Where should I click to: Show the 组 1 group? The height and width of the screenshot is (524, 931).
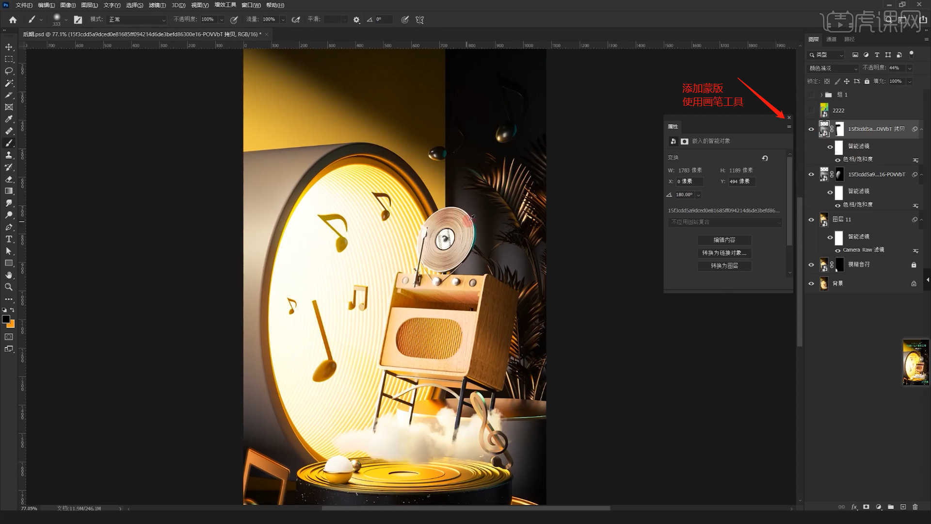(x=811, y=95)
